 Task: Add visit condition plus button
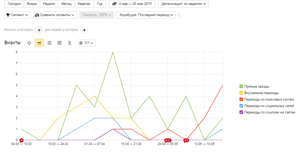(x=39, y=30)
